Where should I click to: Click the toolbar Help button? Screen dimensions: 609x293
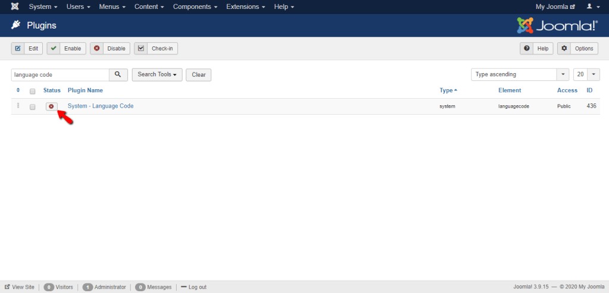tap(536, 49)
